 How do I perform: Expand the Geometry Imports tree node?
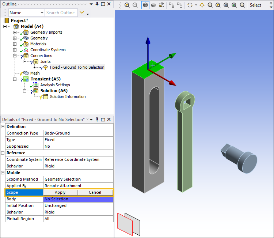pyautogui.click(x=15, y=32)
